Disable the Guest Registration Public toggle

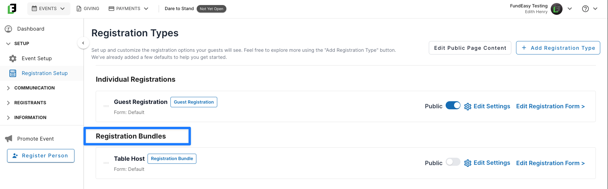pyautogui.click(x=453, y=106)
